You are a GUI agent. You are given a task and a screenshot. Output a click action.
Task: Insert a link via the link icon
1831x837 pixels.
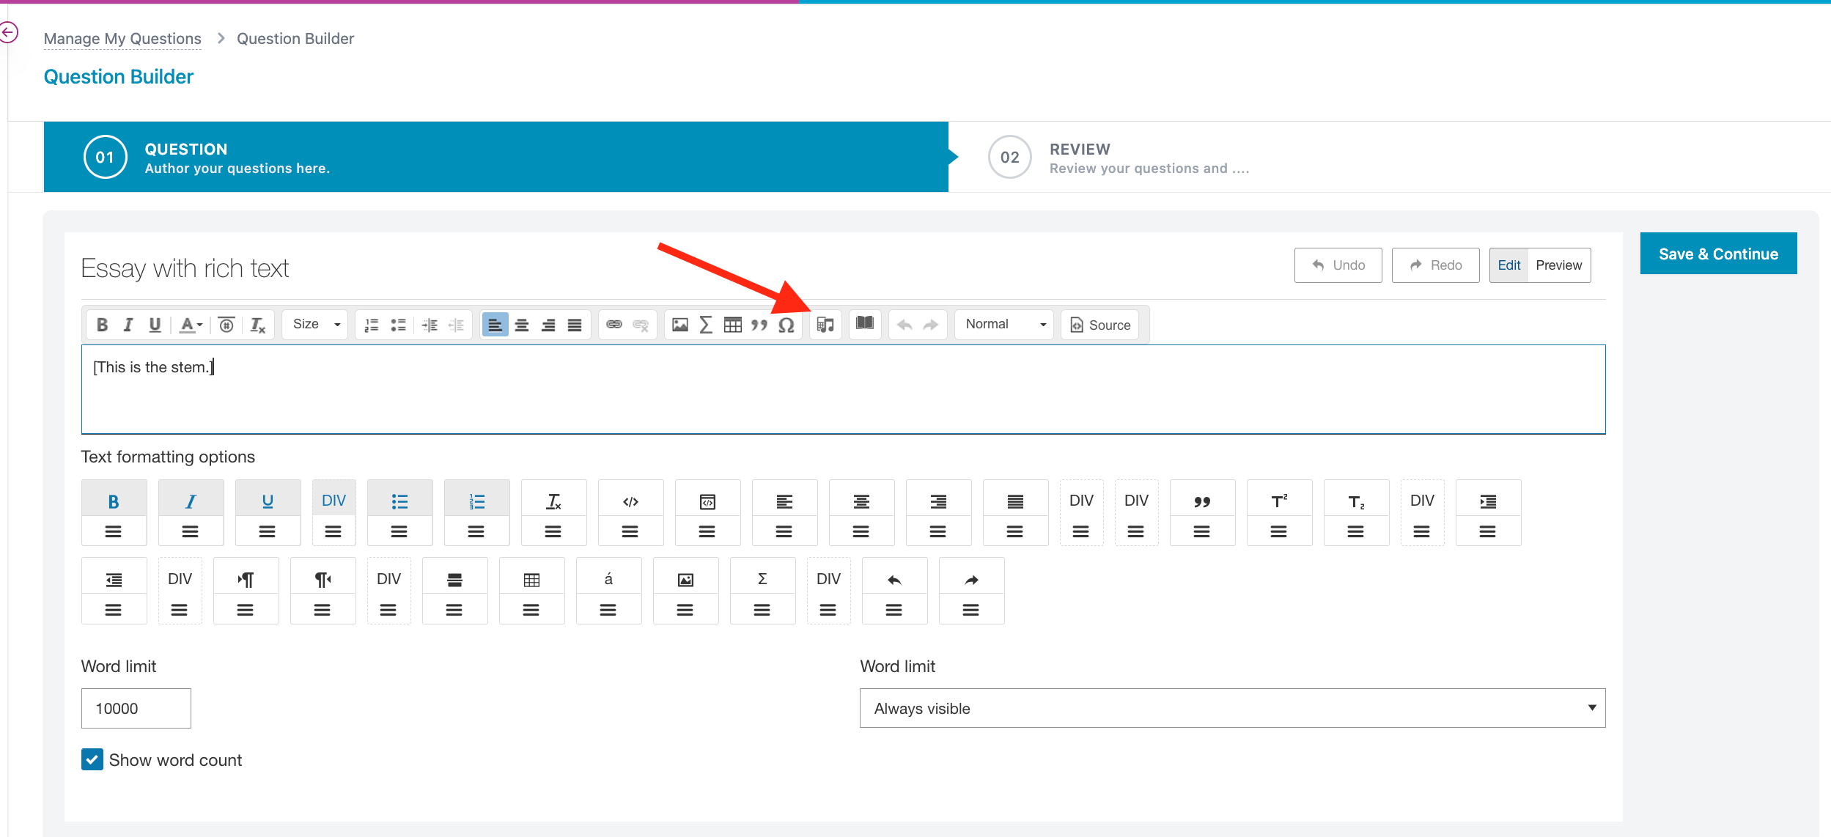[x=614, y=325]
